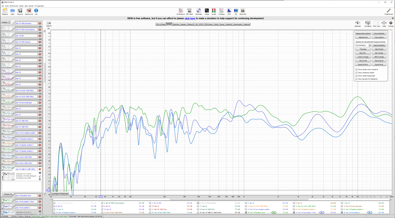Enable Show modal frequencies
395x218 pixels.
pos(357,76)
